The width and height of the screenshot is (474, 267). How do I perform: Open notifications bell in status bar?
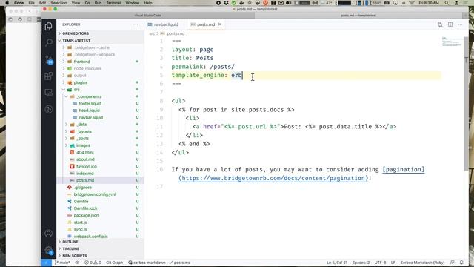click(461, 263)
